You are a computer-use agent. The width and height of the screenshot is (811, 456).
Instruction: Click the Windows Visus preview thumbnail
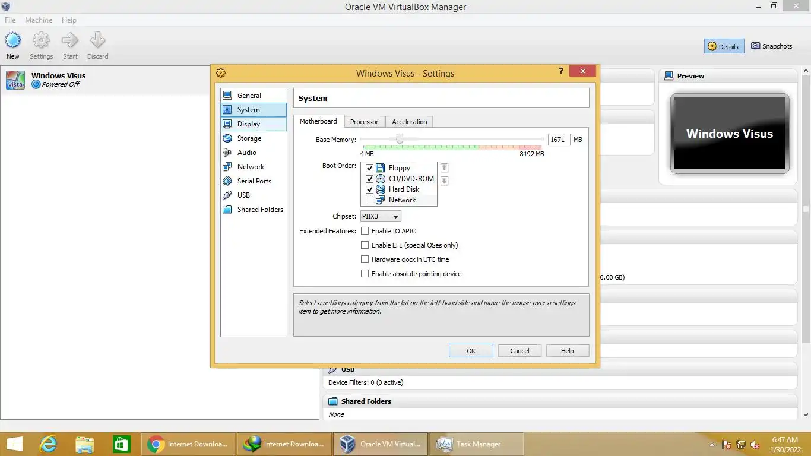(730, 134)
